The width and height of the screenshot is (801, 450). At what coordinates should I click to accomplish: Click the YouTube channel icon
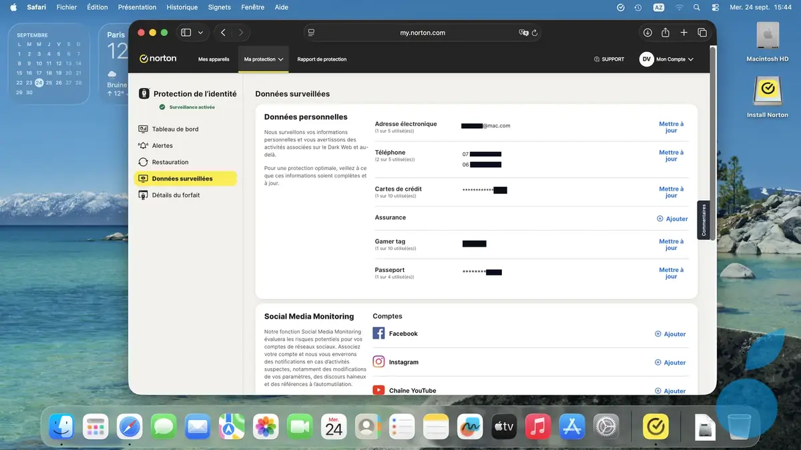pos(378,390)
